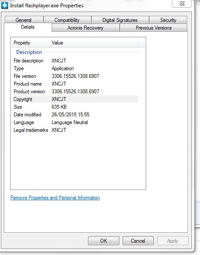Select the Language property label

click(x=24, y=122)
